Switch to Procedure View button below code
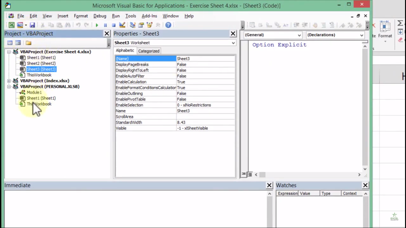The image size is (406, 228). coord(244,175)
